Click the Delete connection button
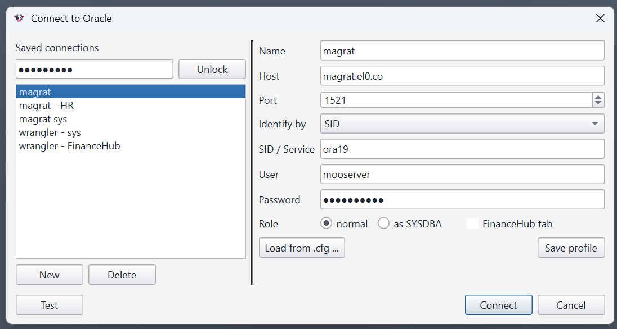The height and width of the screenshot is (329, 617). [x=122, y=275]
